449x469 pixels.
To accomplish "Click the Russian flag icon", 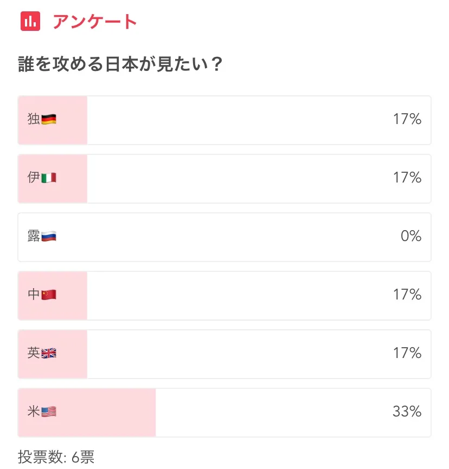I will [49, 237].
